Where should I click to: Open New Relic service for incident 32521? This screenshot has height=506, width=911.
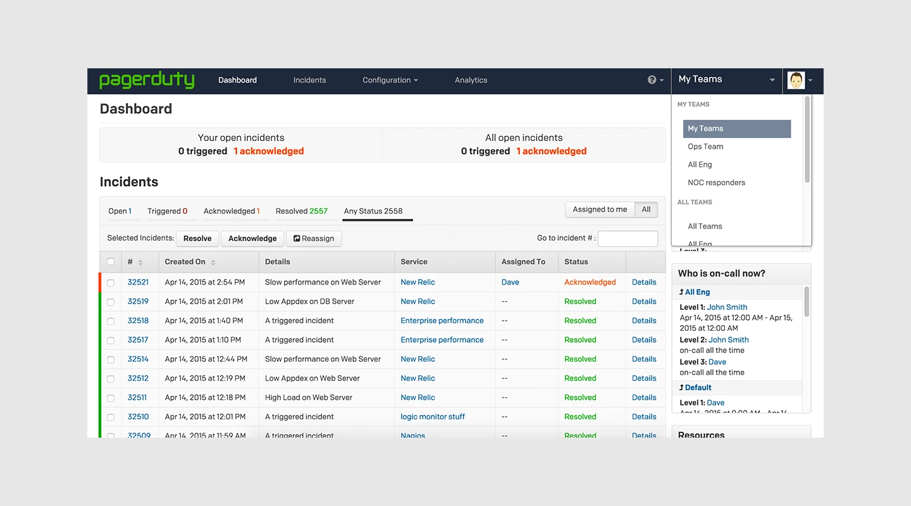(418, 282)
